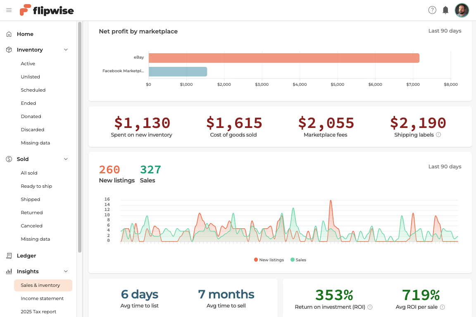
Task: Collapse the Insights section chevron
Action: tap(66, 271)
